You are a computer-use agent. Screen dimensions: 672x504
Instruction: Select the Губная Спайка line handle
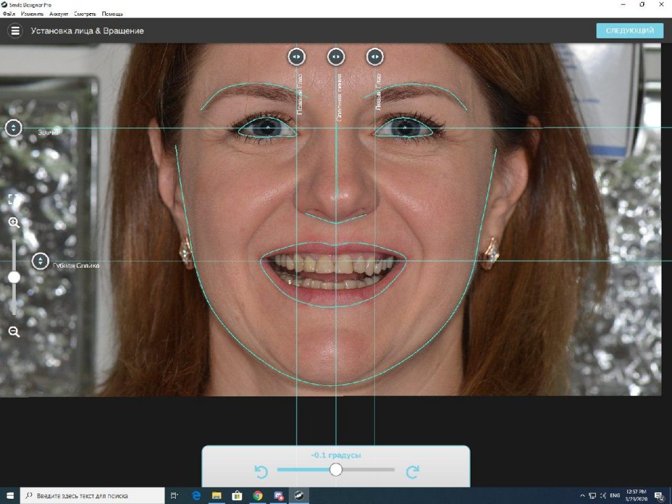point(41,261)
